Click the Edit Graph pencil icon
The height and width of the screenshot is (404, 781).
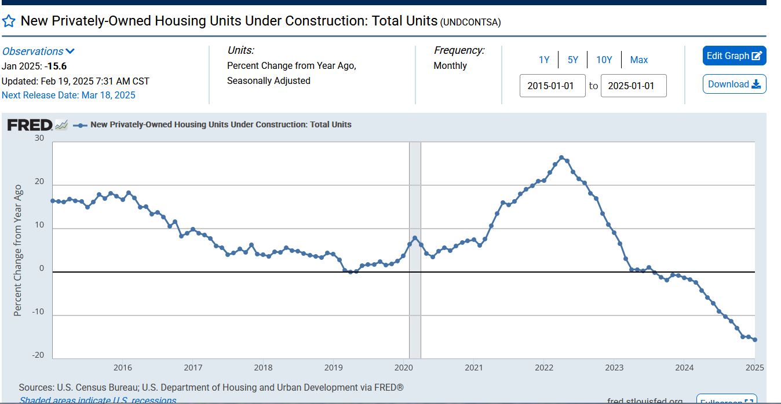click(757, 56)
